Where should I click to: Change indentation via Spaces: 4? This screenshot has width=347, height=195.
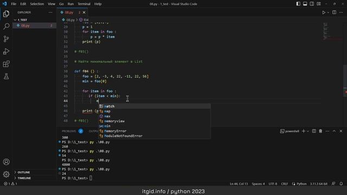258,184
